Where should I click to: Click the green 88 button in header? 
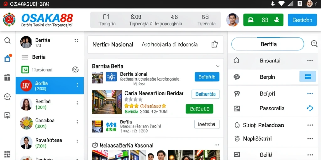point(263,20)
